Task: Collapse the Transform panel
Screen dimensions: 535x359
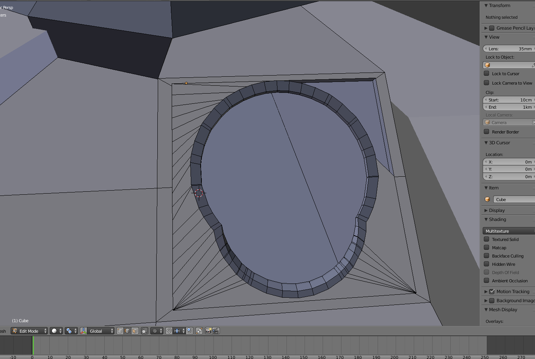Action: click(486, 5)
